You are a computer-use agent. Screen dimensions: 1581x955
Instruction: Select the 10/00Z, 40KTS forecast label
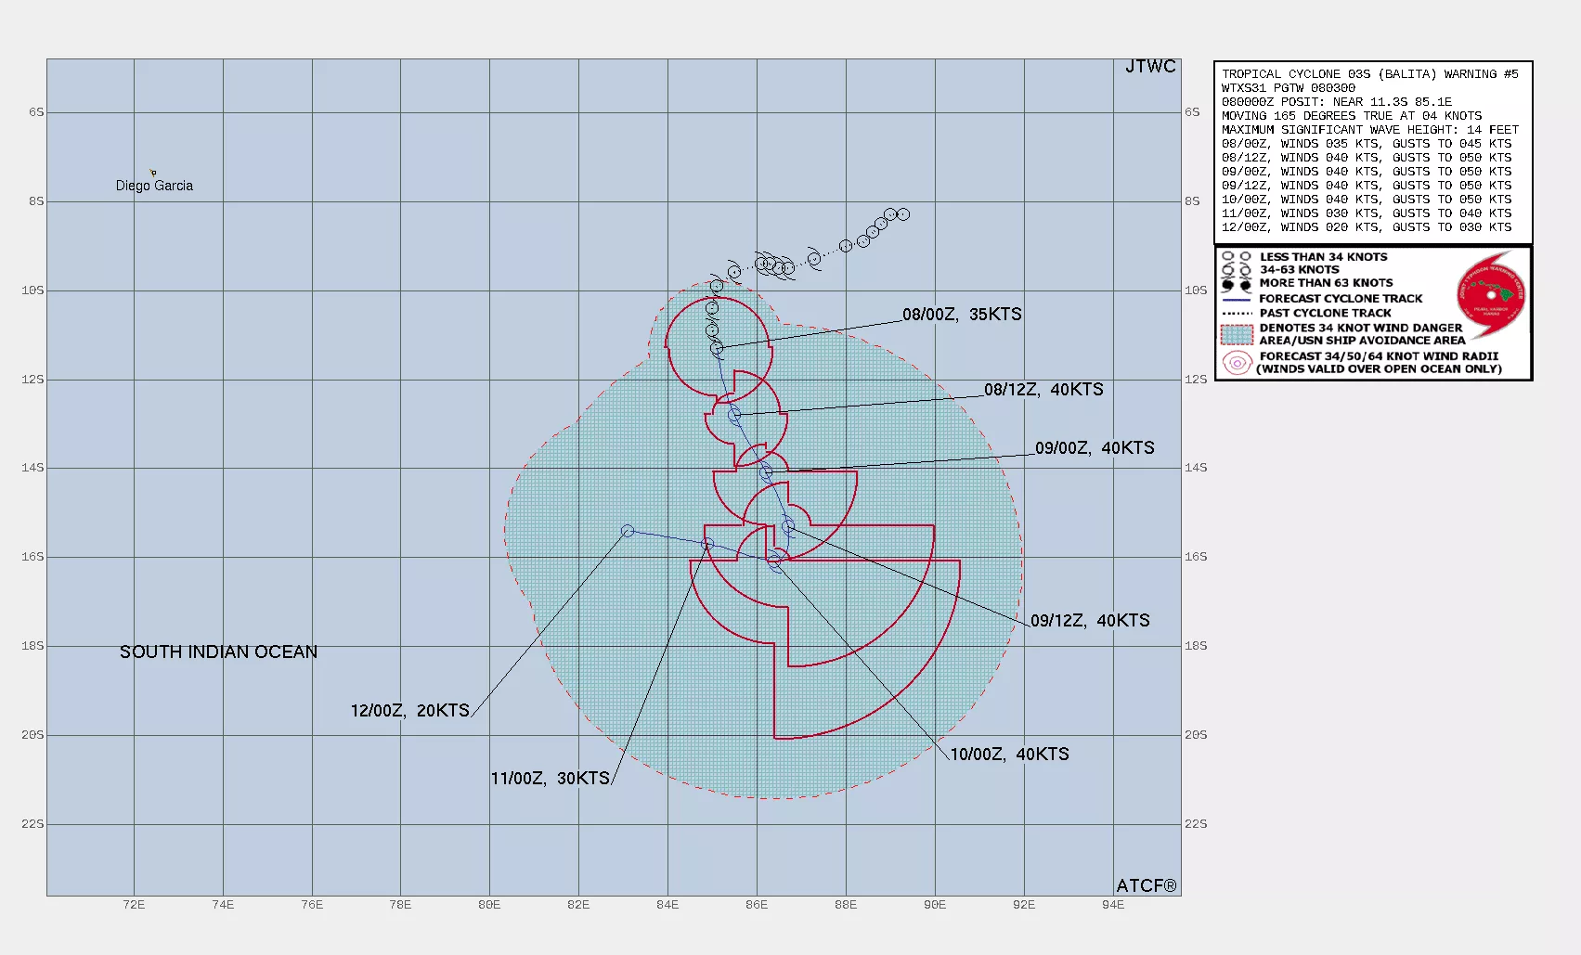1009,755
